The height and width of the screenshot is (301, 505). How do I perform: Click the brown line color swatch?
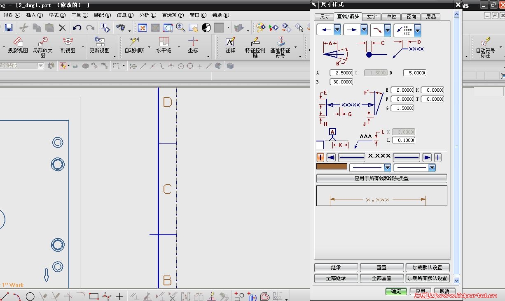332,167
